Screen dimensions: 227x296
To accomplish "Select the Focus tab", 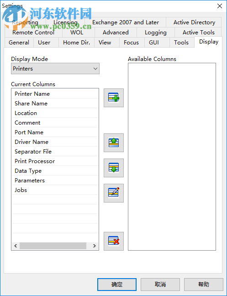I will [x=131, y=42].
